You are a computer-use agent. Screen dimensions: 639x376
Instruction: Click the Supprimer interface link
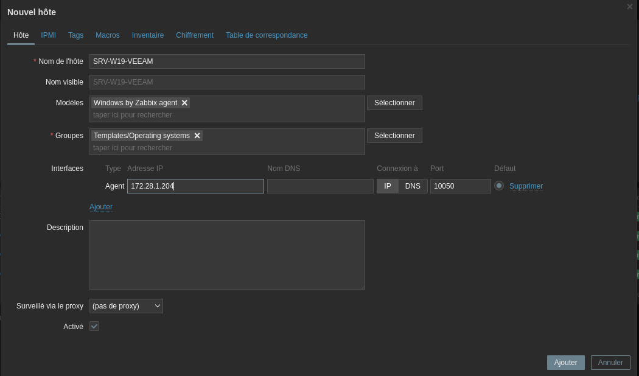526,186
